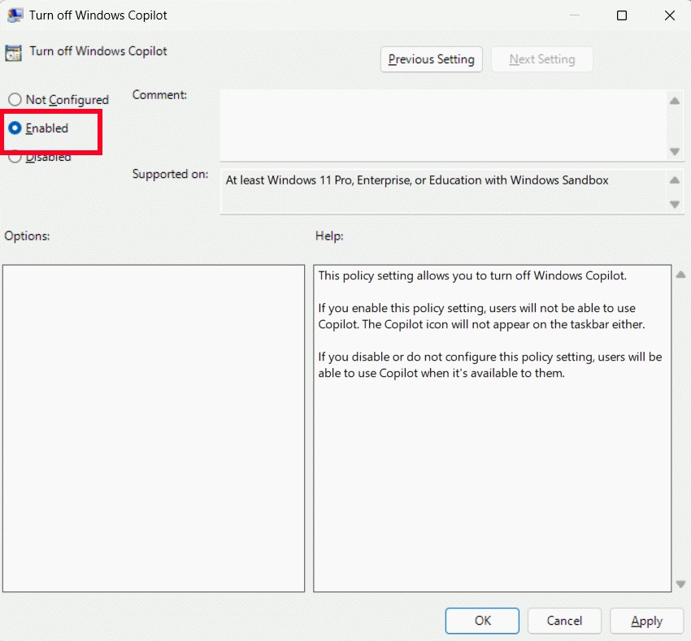691x641 pixels.
Task: Maximize the Turn off Windows Copilot window
Action: point(621,15)
